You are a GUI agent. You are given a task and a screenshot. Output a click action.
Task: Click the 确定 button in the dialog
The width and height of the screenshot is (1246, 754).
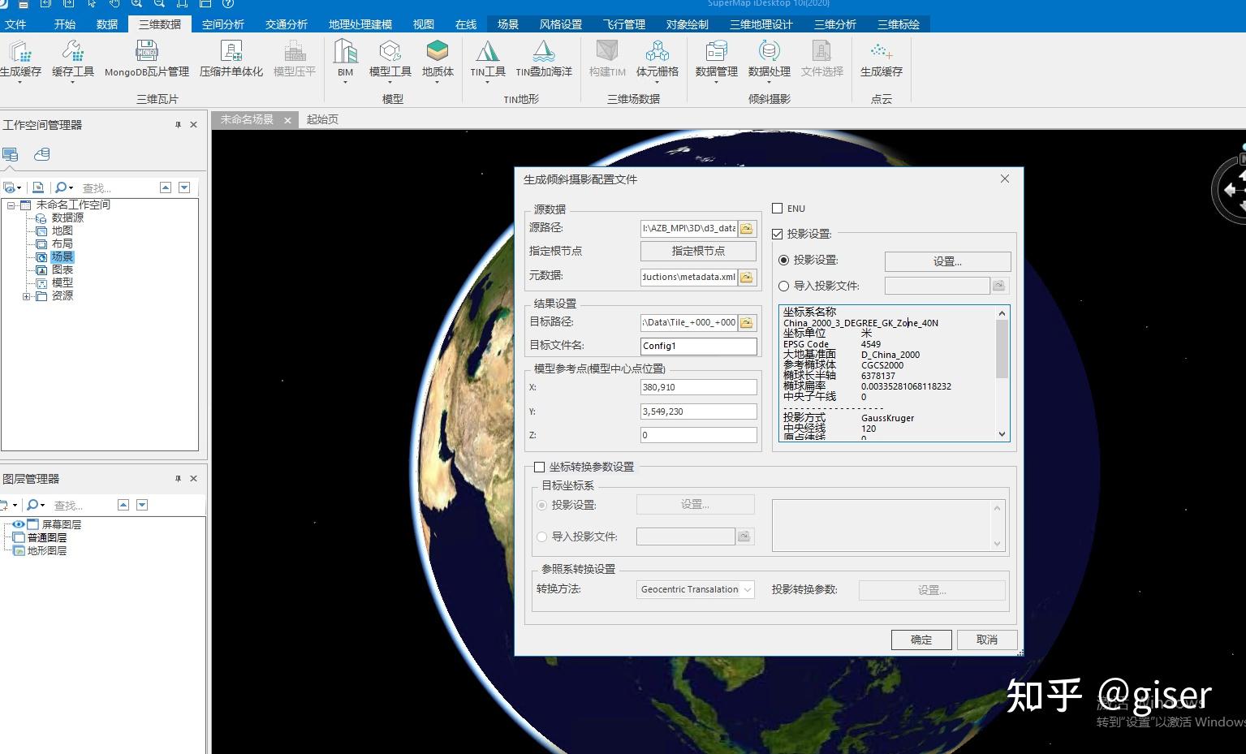coord(921,640)
